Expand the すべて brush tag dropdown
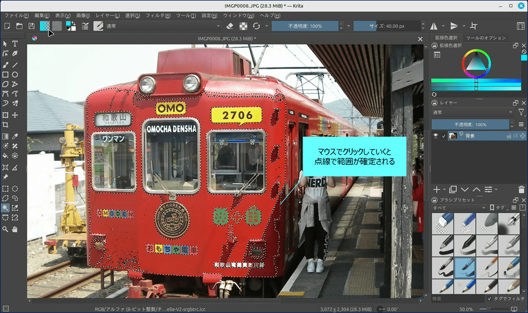Image resolution: width=528 pixels, height=313 pixels. tap(459, 207)
